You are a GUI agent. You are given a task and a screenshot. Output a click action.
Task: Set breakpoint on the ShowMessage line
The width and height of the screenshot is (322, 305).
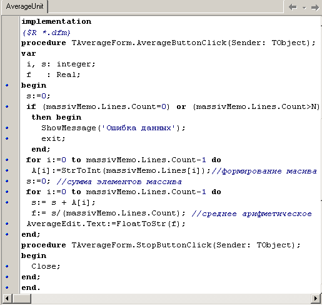pos(7,128)
